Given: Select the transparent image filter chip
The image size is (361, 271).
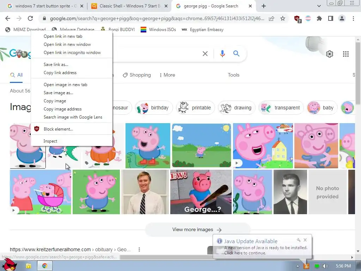Looking at the screenshot, I should point(281,108).
